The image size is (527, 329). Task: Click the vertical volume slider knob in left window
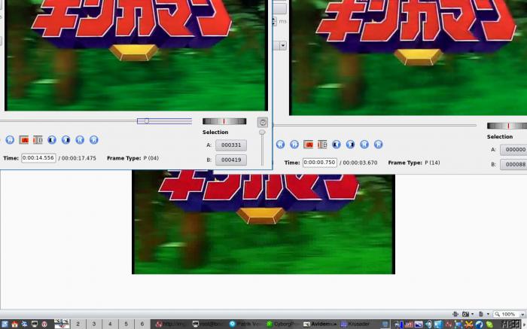tap(262, 133)
